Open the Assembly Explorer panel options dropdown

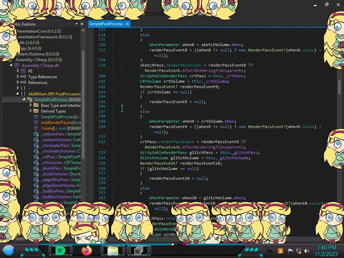point(77,24)
